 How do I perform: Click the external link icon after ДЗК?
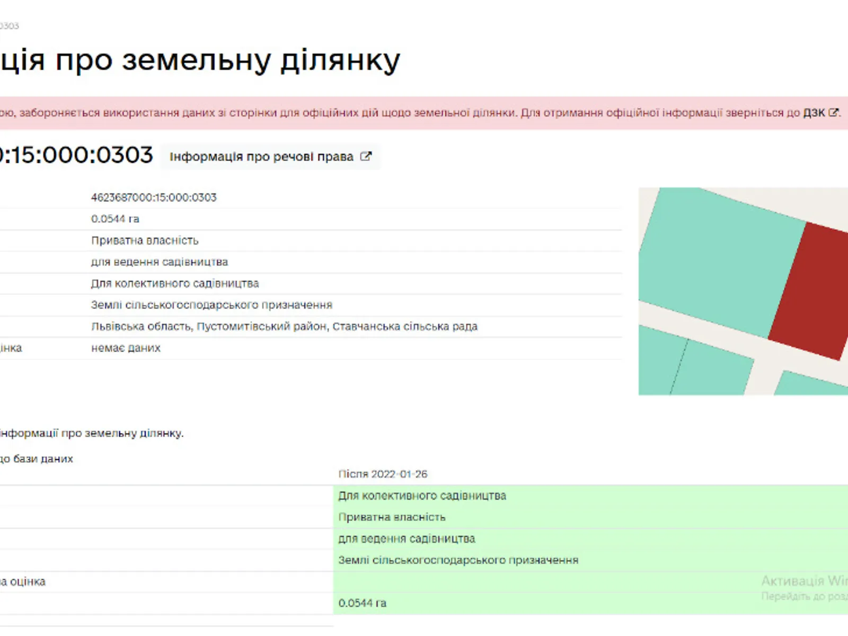coord(834,112)
